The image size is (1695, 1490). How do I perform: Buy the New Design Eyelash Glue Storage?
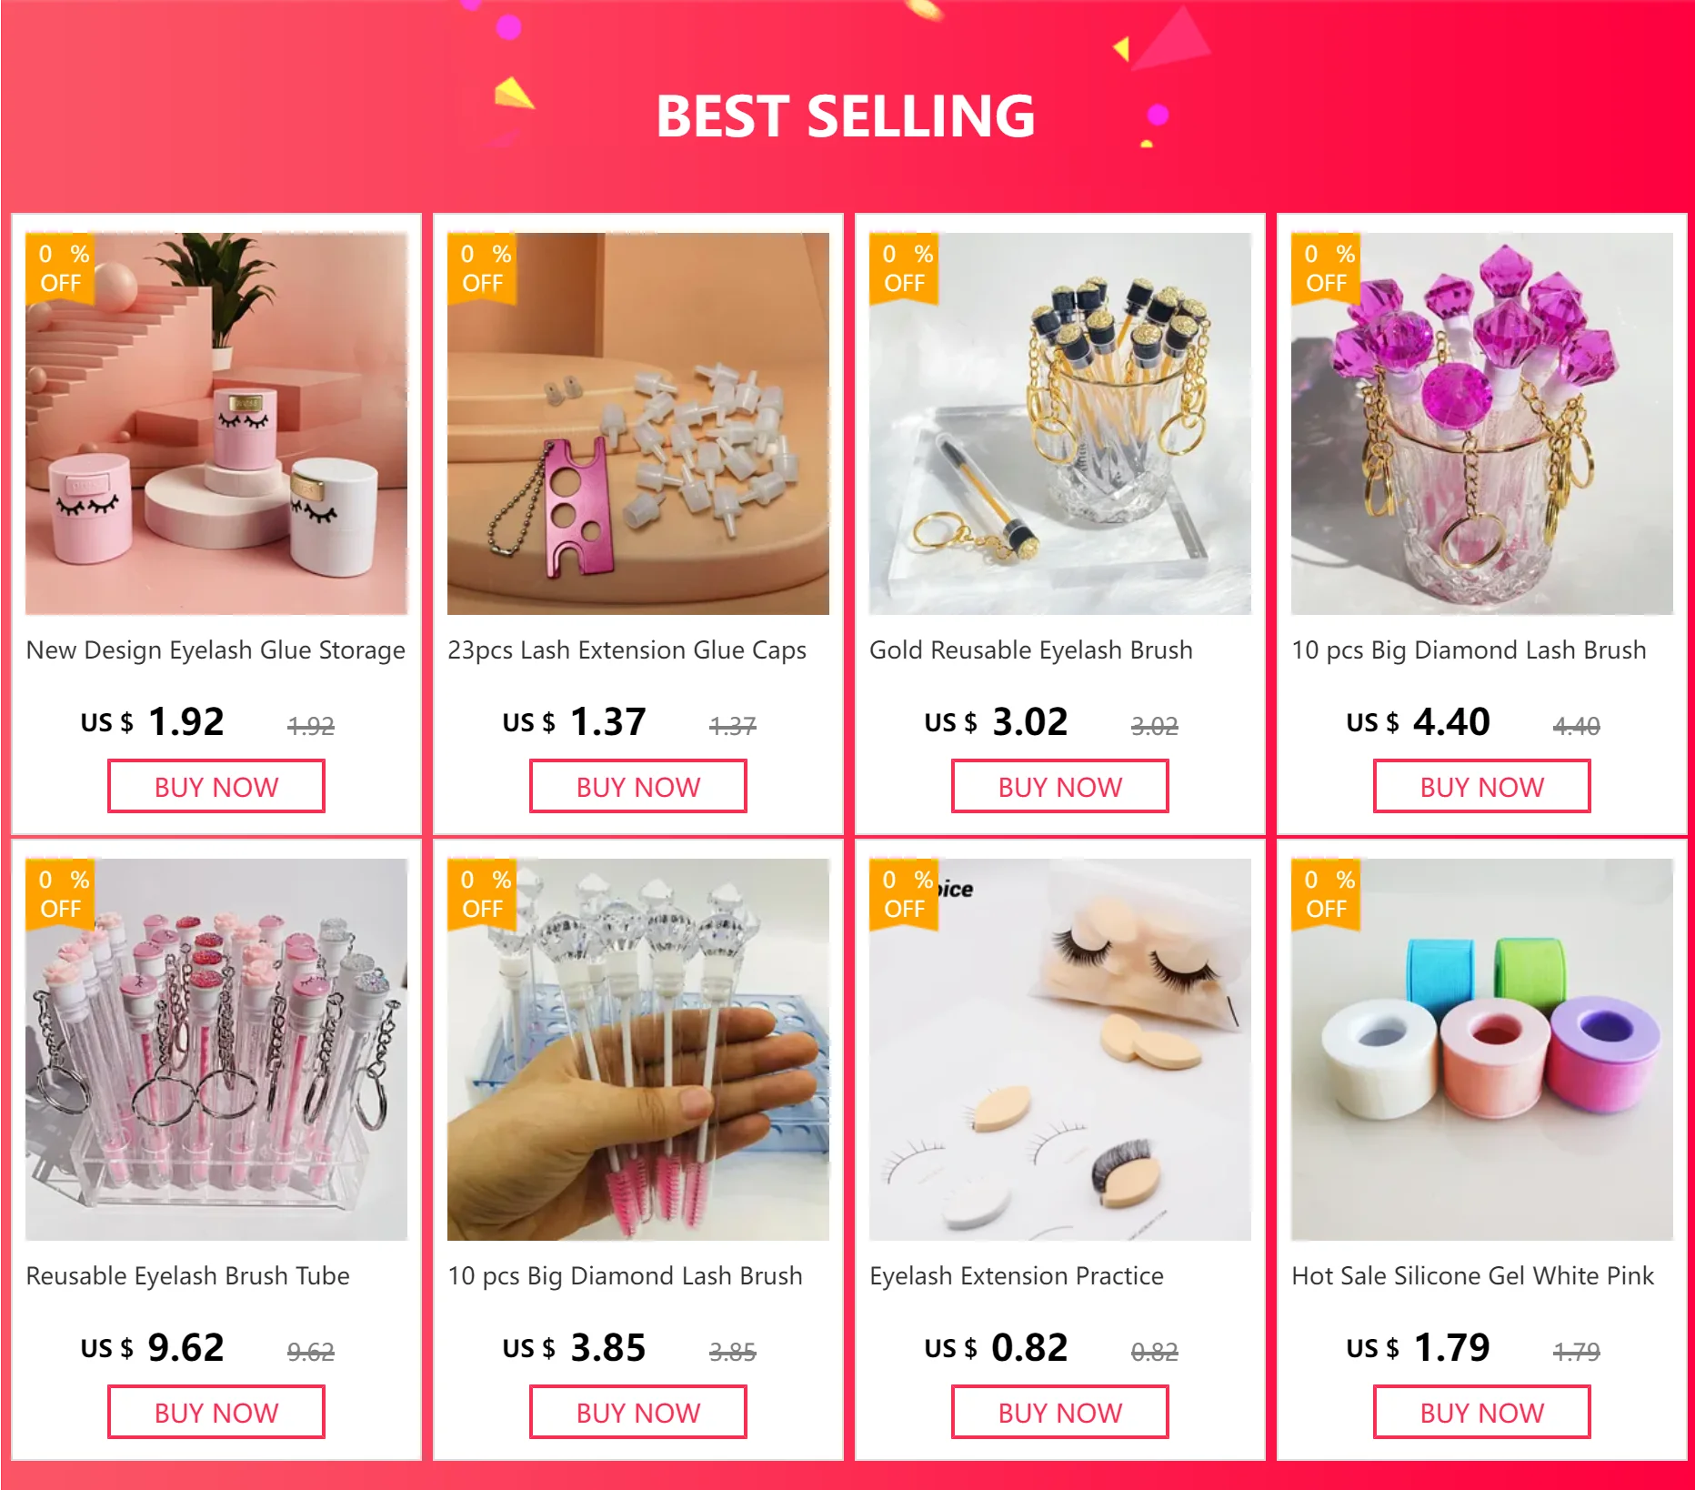pyautogui.click(x=216, y=787)
